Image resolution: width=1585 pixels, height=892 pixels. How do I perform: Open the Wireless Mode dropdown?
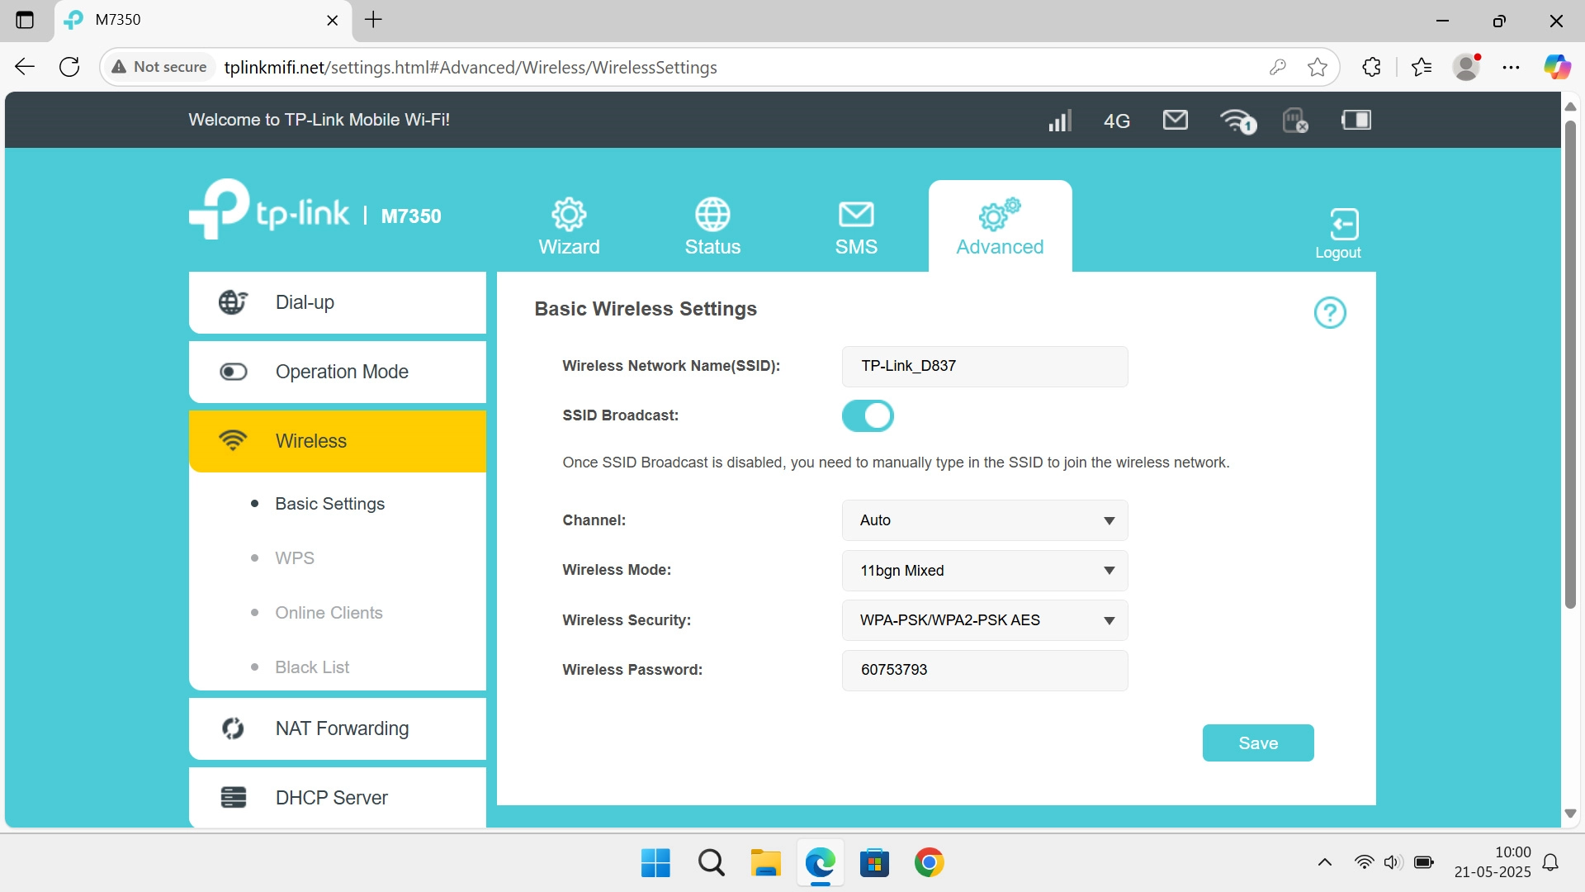pos(984,571)
